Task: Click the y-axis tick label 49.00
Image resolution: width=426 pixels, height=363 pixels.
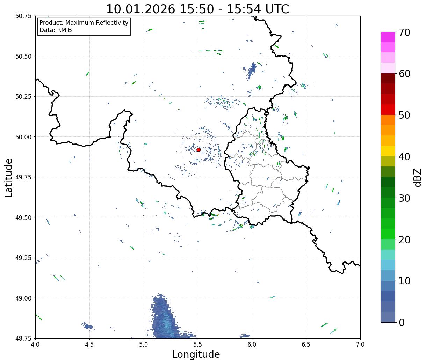Action: click(24, 298)
